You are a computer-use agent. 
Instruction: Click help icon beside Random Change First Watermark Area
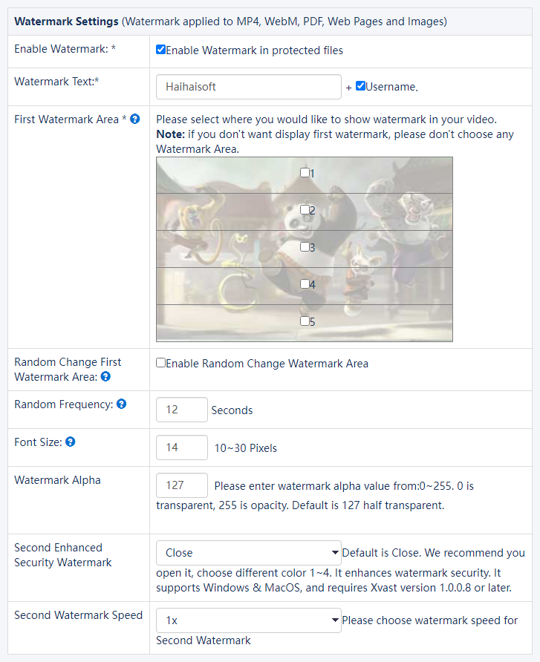(105, 377)
